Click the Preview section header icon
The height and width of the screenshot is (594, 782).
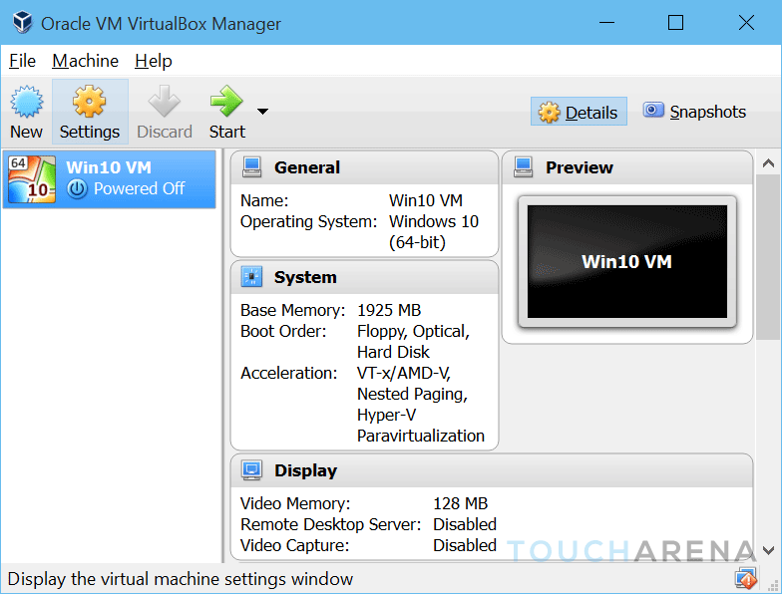coord(523,167)
